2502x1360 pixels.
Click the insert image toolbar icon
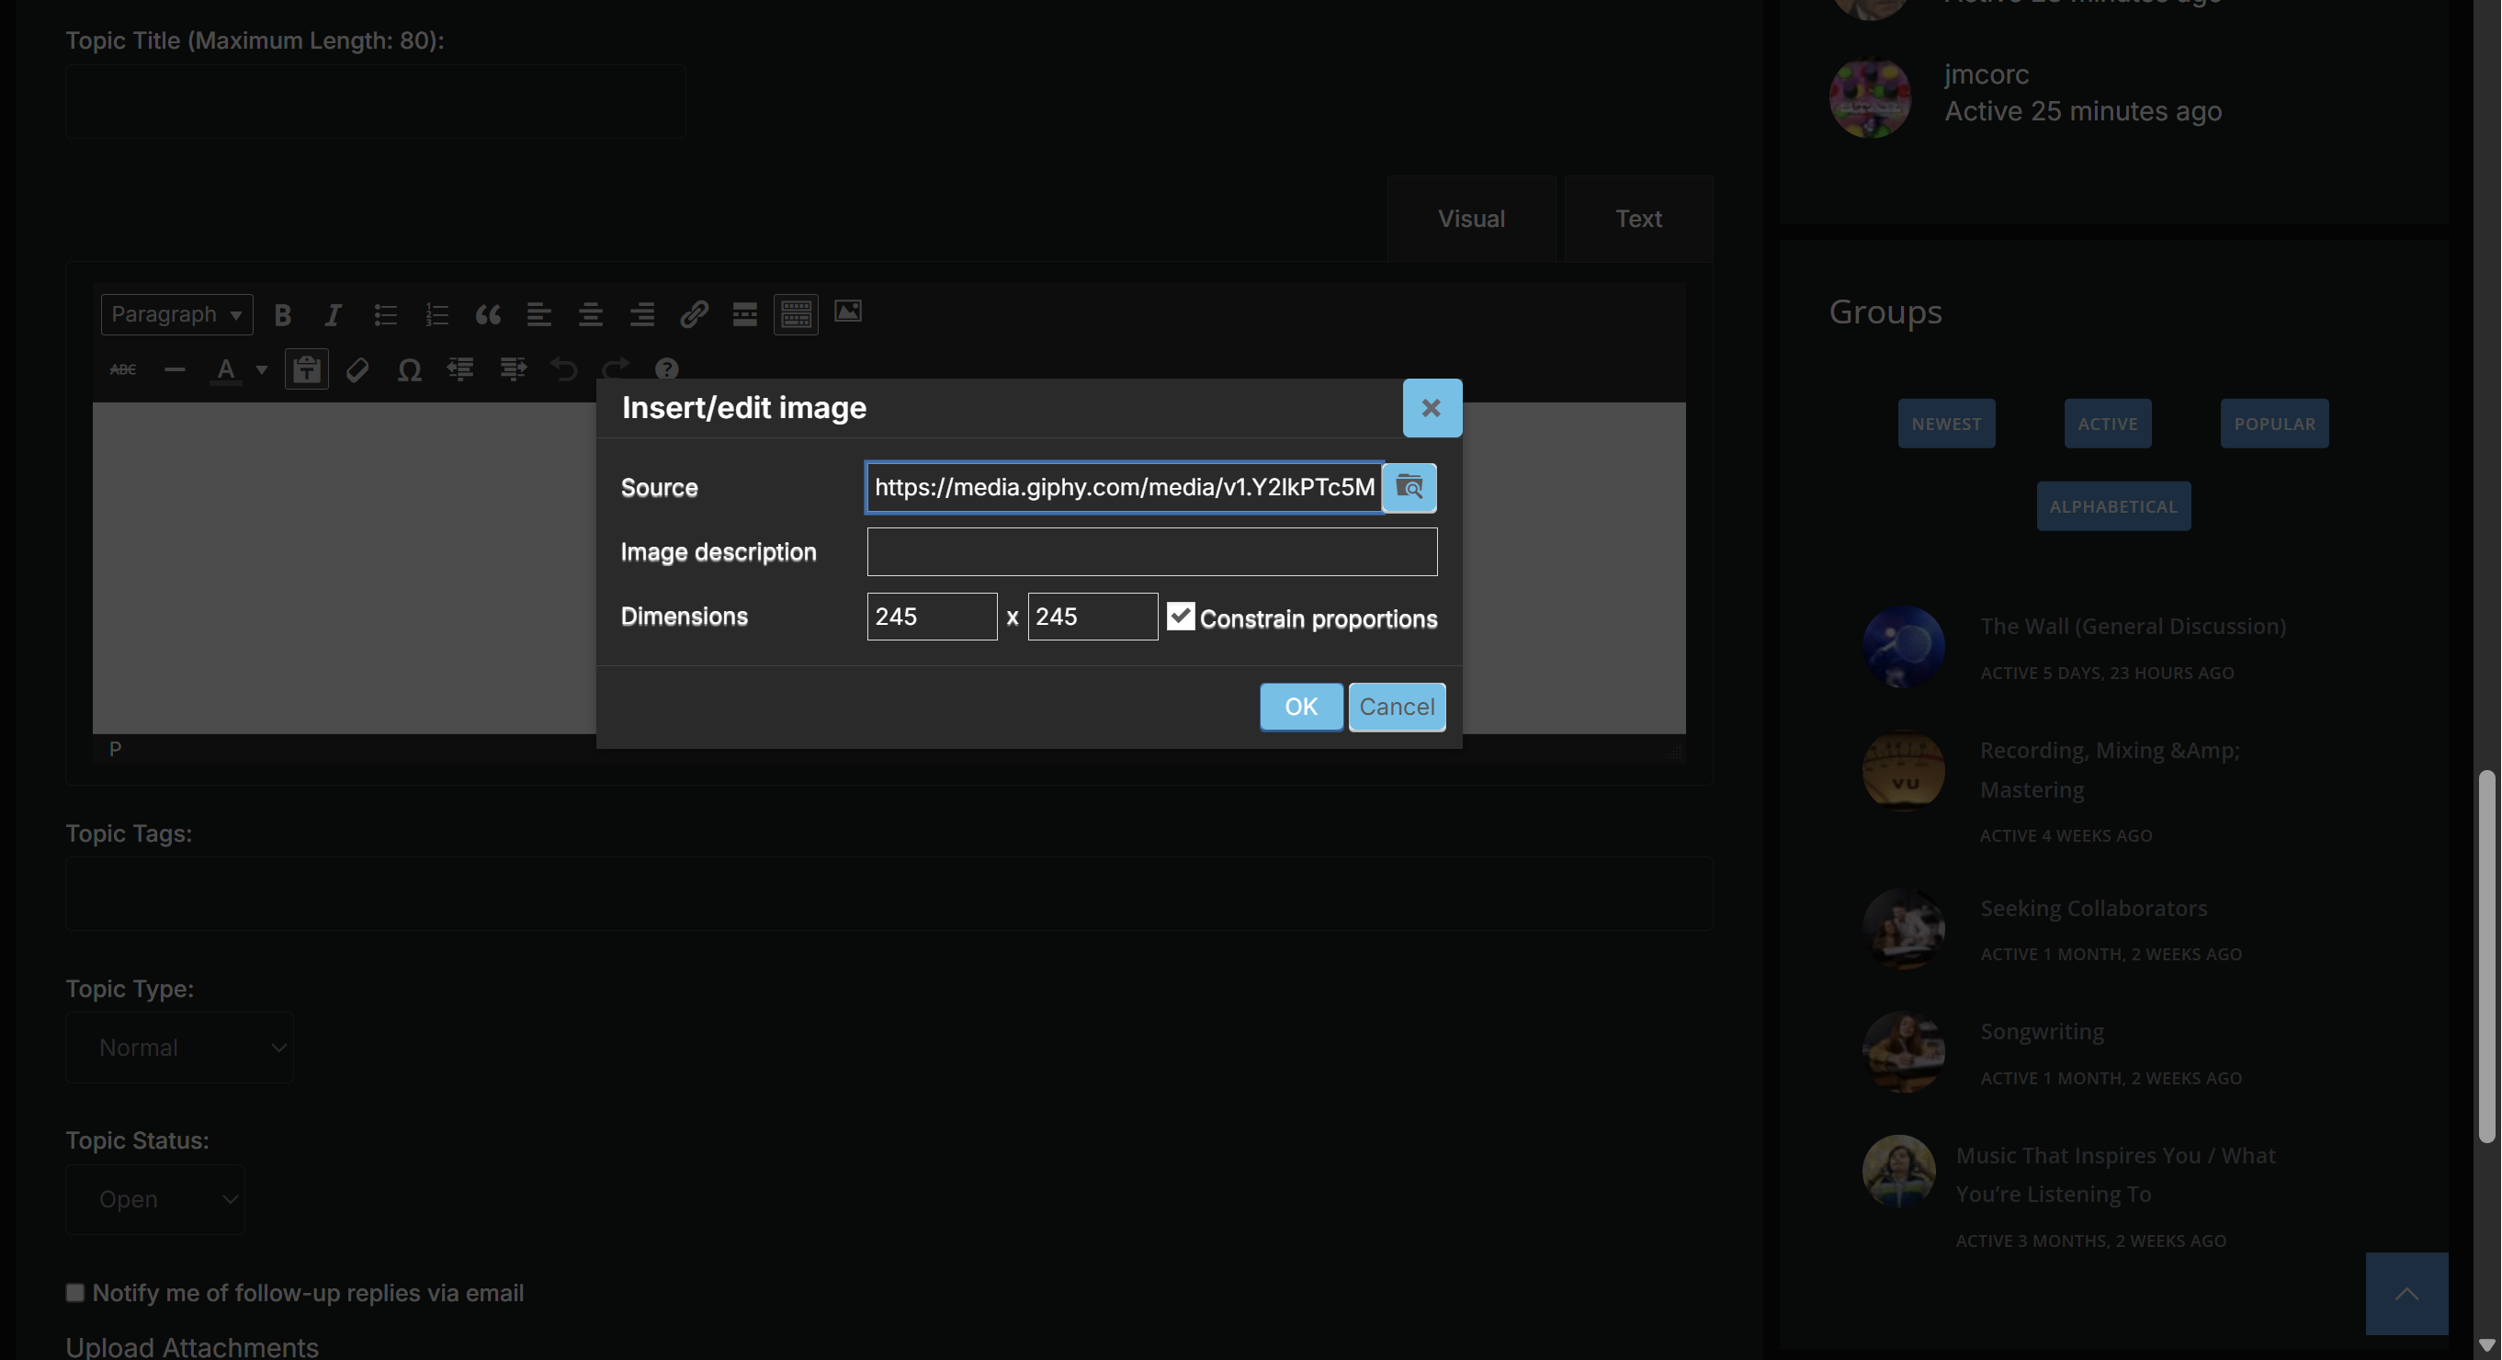pos(848,312)
